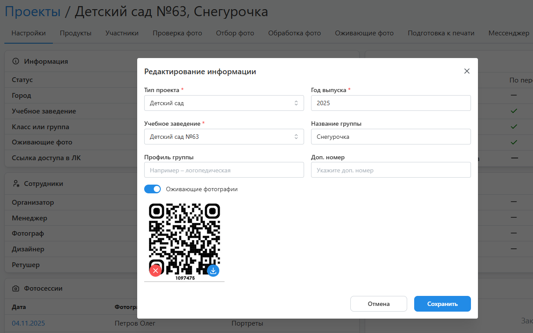Open the Проекты breadcrumb link
533x333 pixels.
click(x=33, y=12)
